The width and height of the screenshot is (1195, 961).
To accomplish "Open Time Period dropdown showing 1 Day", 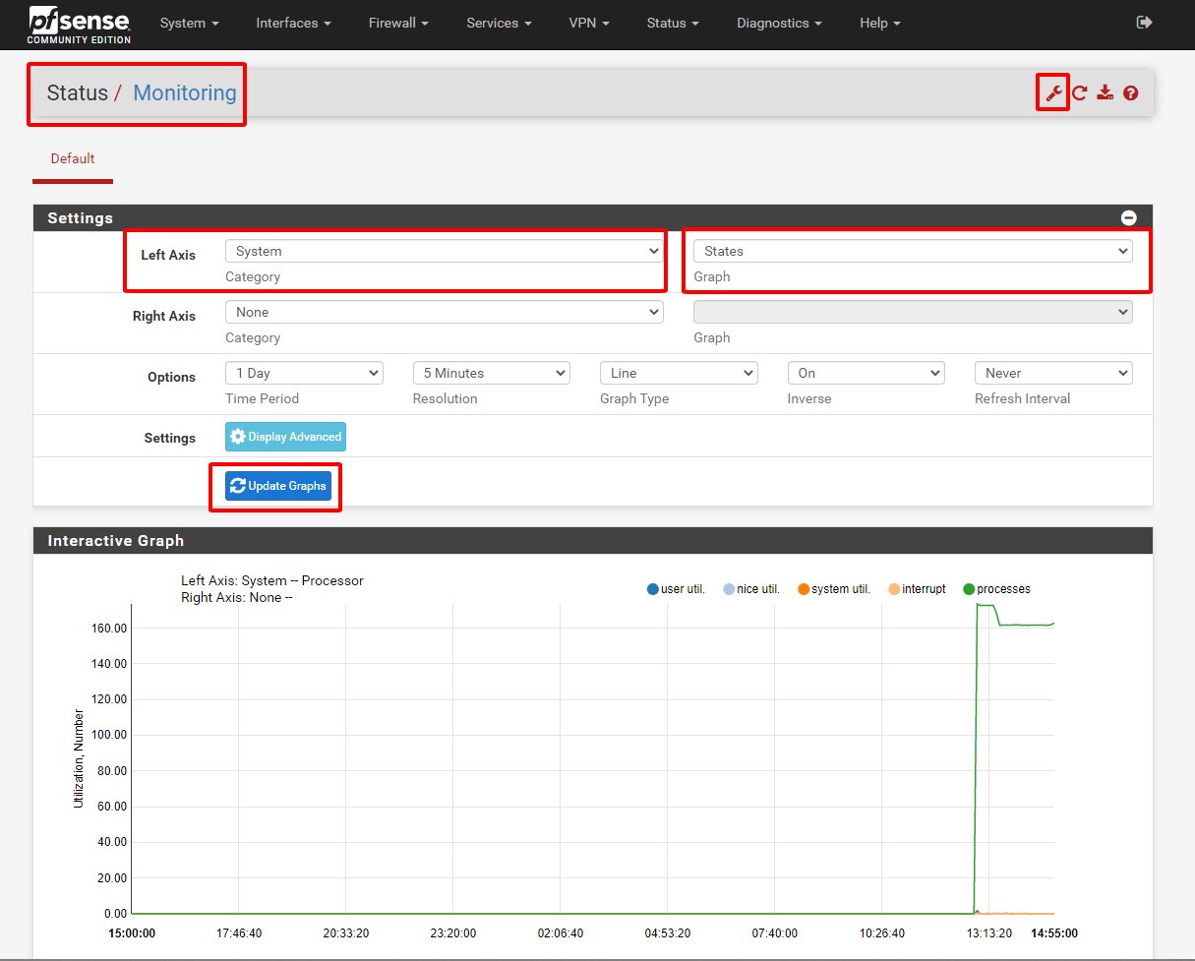I will coord(304,373).
